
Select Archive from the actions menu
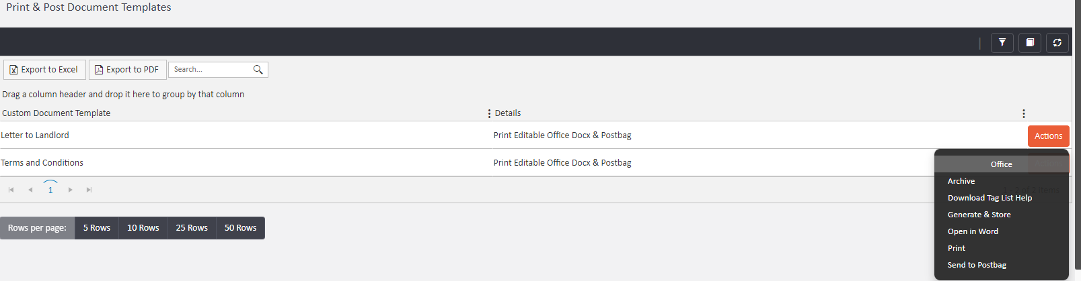[961, 181]
